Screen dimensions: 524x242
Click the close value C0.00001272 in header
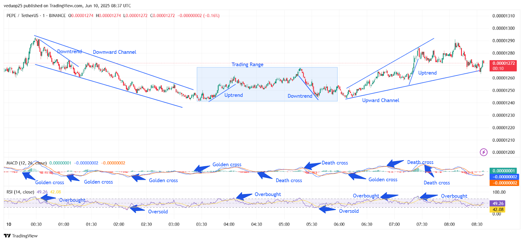tap(162, 15)
